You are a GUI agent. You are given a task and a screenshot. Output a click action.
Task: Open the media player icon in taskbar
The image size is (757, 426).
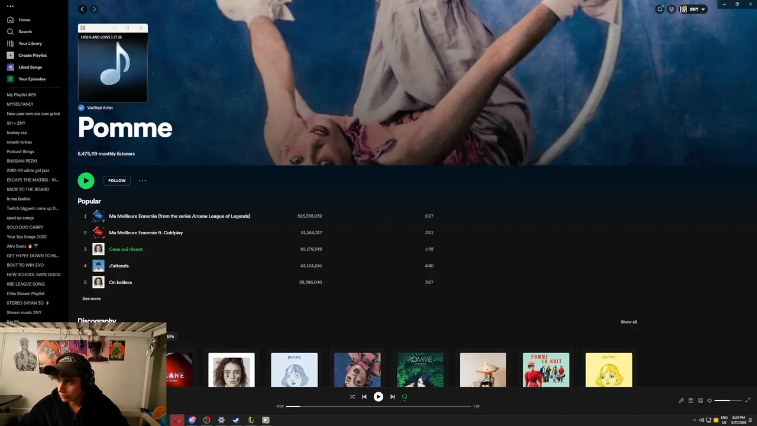point(266,420)
